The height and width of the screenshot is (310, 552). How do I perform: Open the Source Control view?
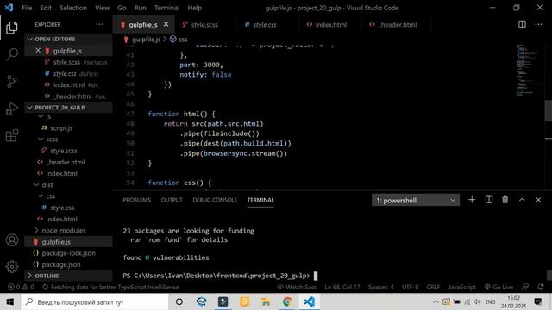pyautogui.click(x=11, y=82)
